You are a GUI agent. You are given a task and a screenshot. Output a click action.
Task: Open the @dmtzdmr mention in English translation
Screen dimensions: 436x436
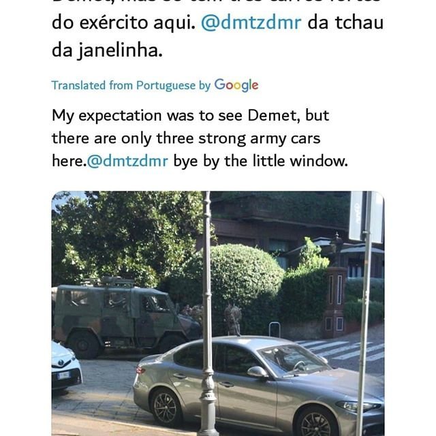click(127, 161)
